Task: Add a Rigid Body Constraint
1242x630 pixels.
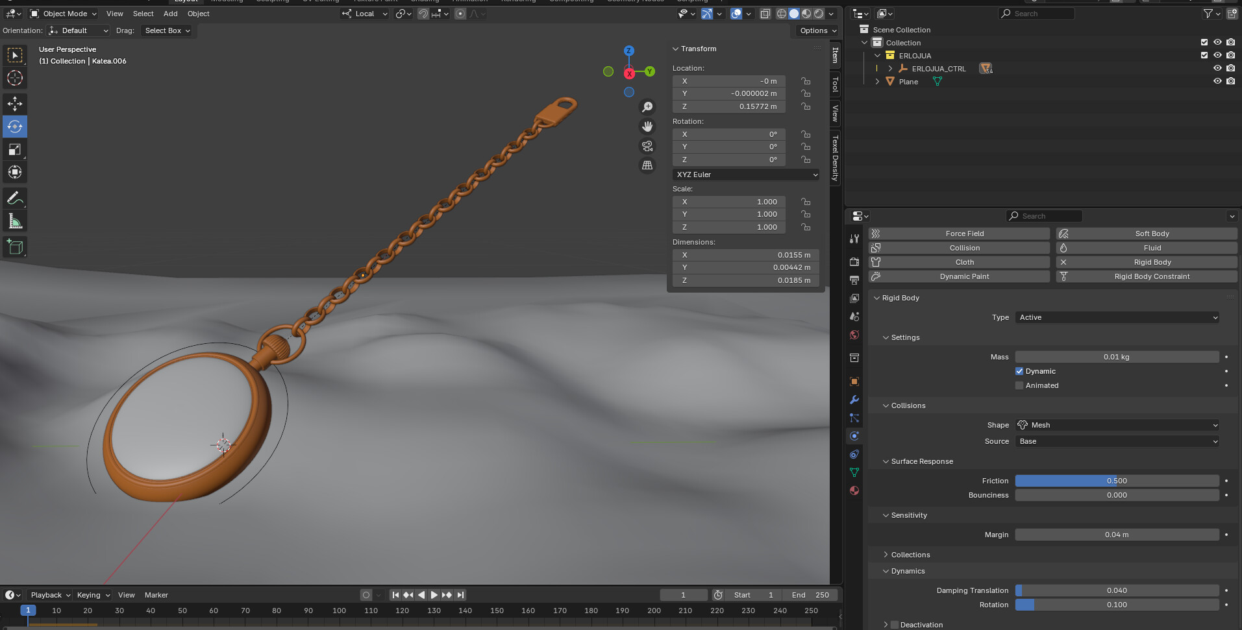Action: coord(1147,276)
